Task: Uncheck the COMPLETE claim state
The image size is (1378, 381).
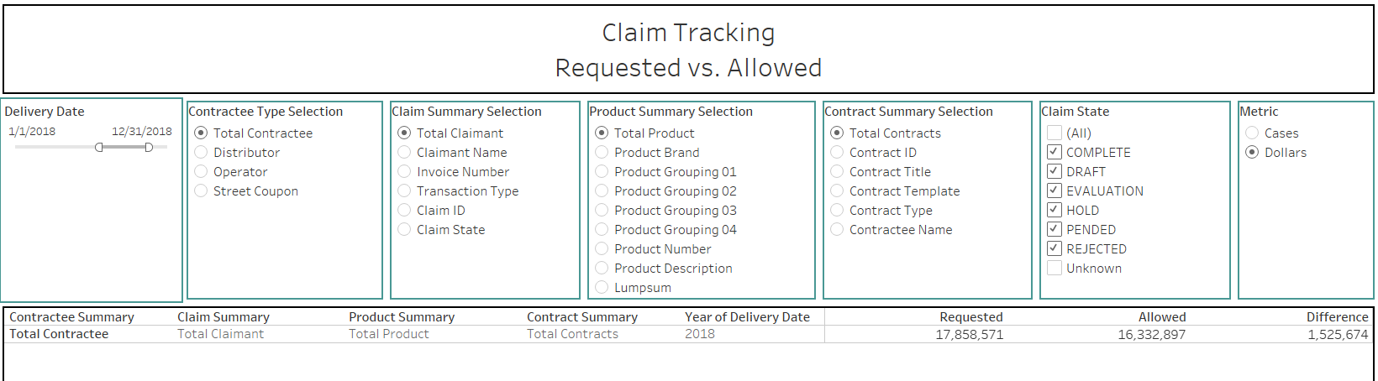Action: click(1055, 153)
